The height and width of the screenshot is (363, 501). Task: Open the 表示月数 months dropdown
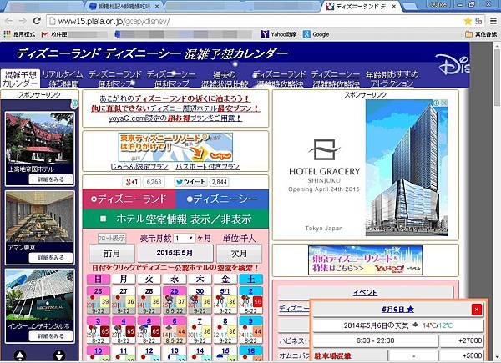point(184,239)
